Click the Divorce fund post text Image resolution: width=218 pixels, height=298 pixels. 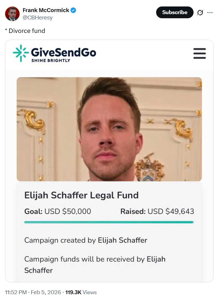25,31
